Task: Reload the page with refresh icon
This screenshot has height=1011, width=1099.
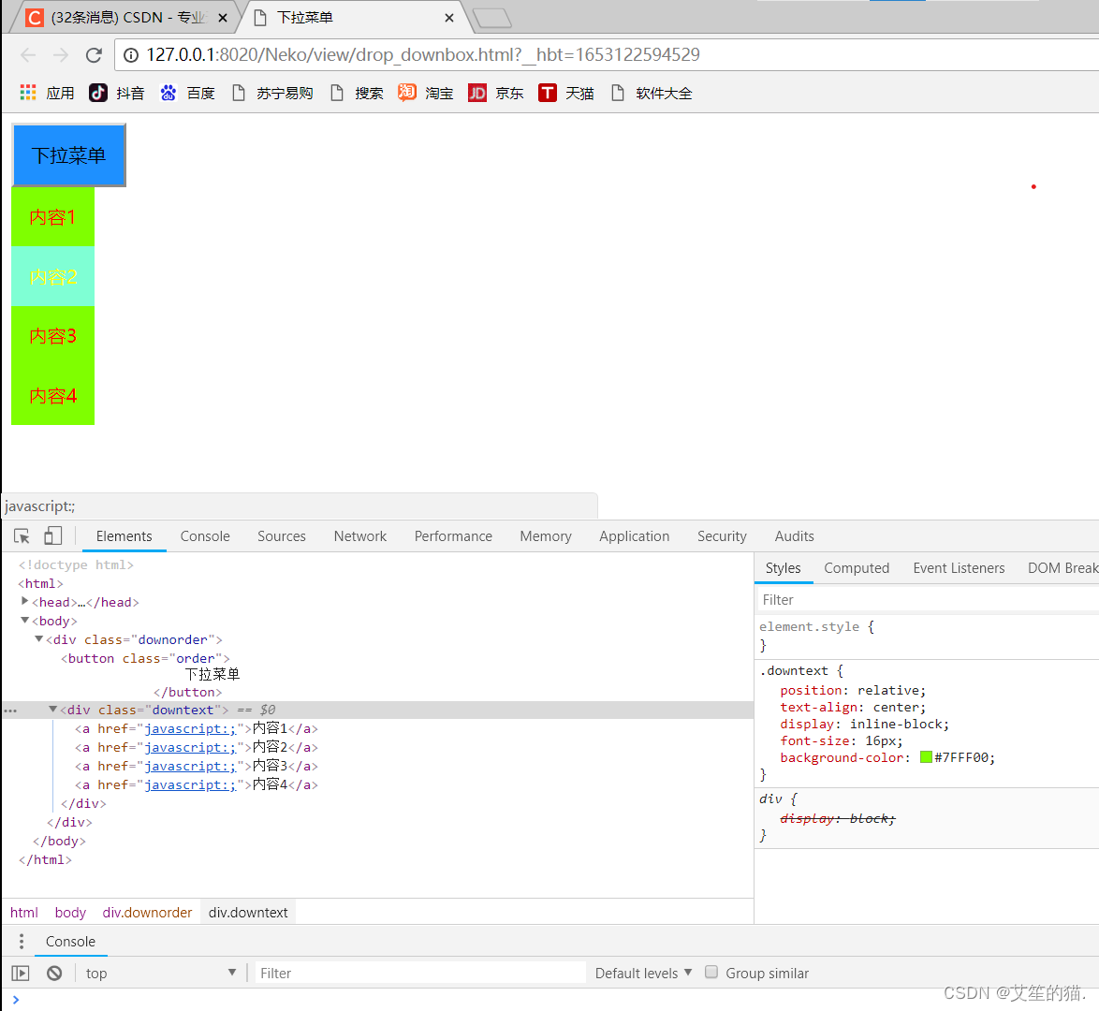Action: (x=94, y=55)
